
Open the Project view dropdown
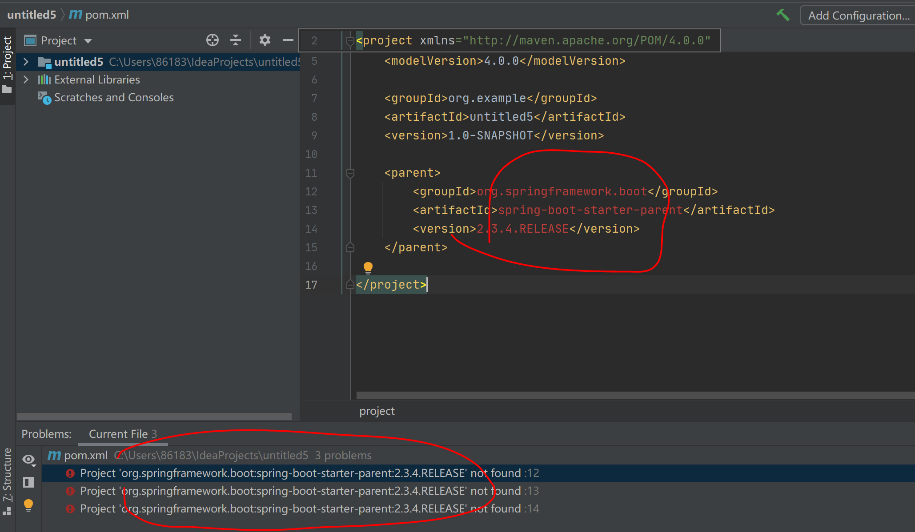click(x=88, y=41)
